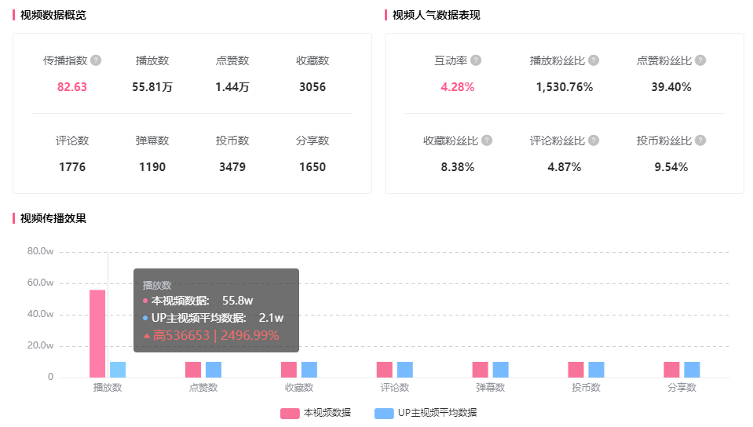This screenshot has width=753, height=427.
Task: Open the help icon next to 播放粉丝比
Action: point(594,60)
